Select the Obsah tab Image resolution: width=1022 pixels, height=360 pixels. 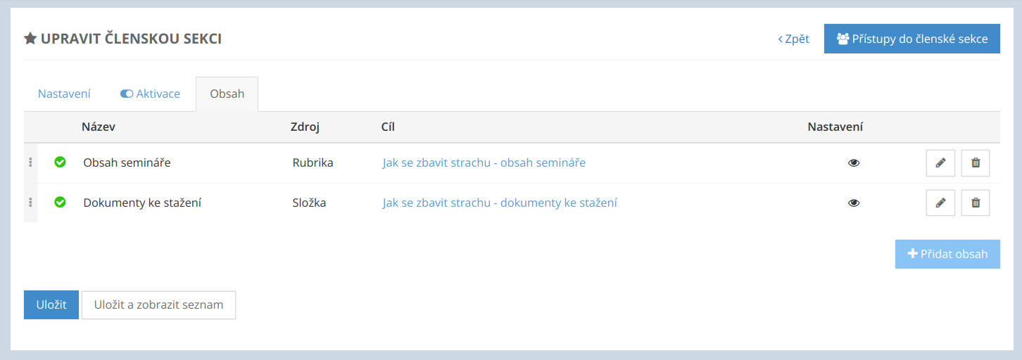coord(227,94)
